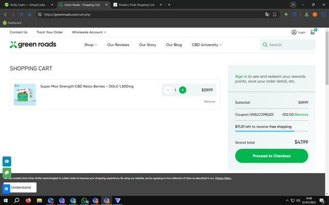The image size is (329, 205).
Task: Click the Green Roads logo
Action: tap(33, 45)
